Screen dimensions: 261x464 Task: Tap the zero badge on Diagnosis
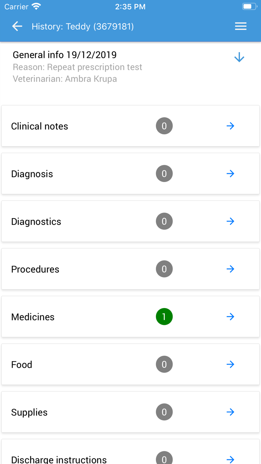(x=164, y=174)
